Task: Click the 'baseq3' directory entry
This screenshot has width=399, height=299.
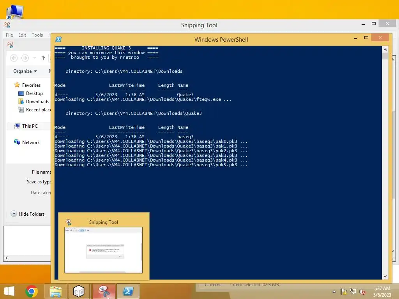Action: click(185, 137)
